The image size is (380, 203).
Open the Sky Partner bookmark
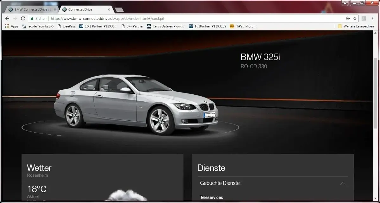[x=132, y=26]
